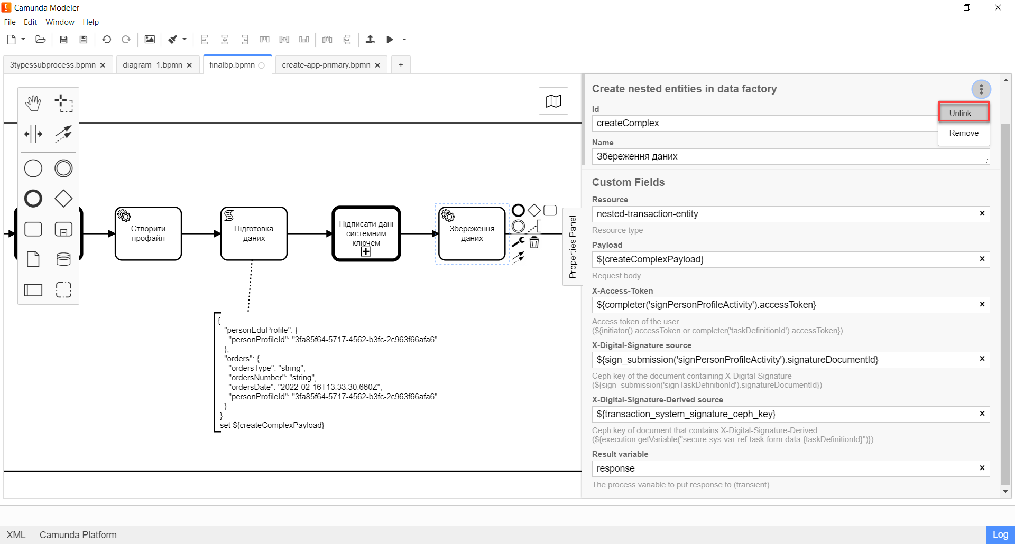1015x544 pixels.
Task: Align elements center in toolbar
Action: point(225,40)
